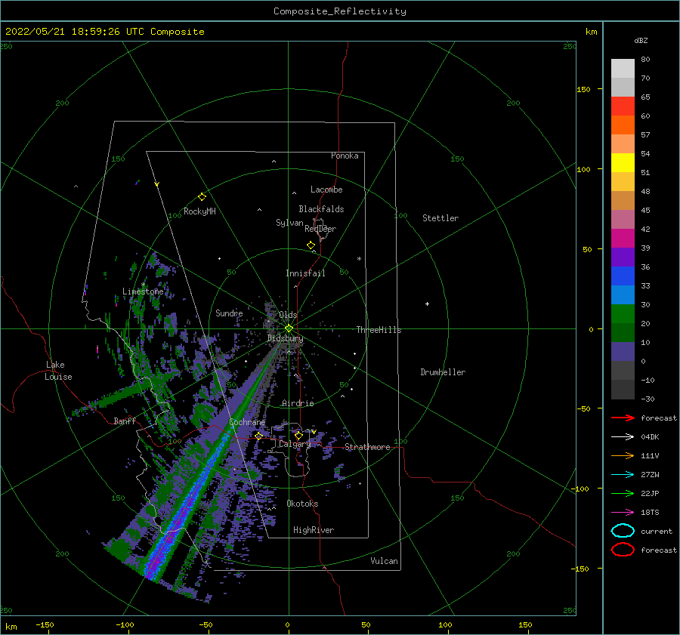The height and width of the screenshot is (635, 680).
Task: Click the red forecast arrow in legend
Action: pyautogui.click(x=623, y=418)
